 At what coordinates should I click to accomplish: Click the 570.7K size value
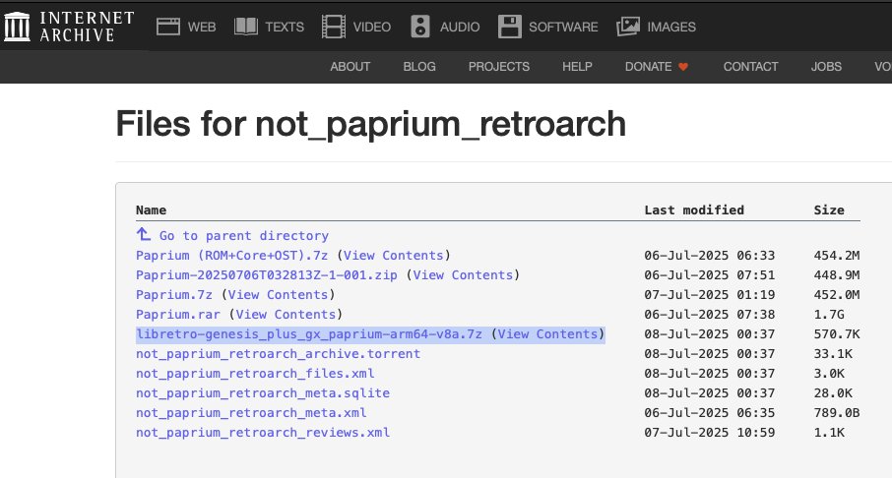pos(836,334)
